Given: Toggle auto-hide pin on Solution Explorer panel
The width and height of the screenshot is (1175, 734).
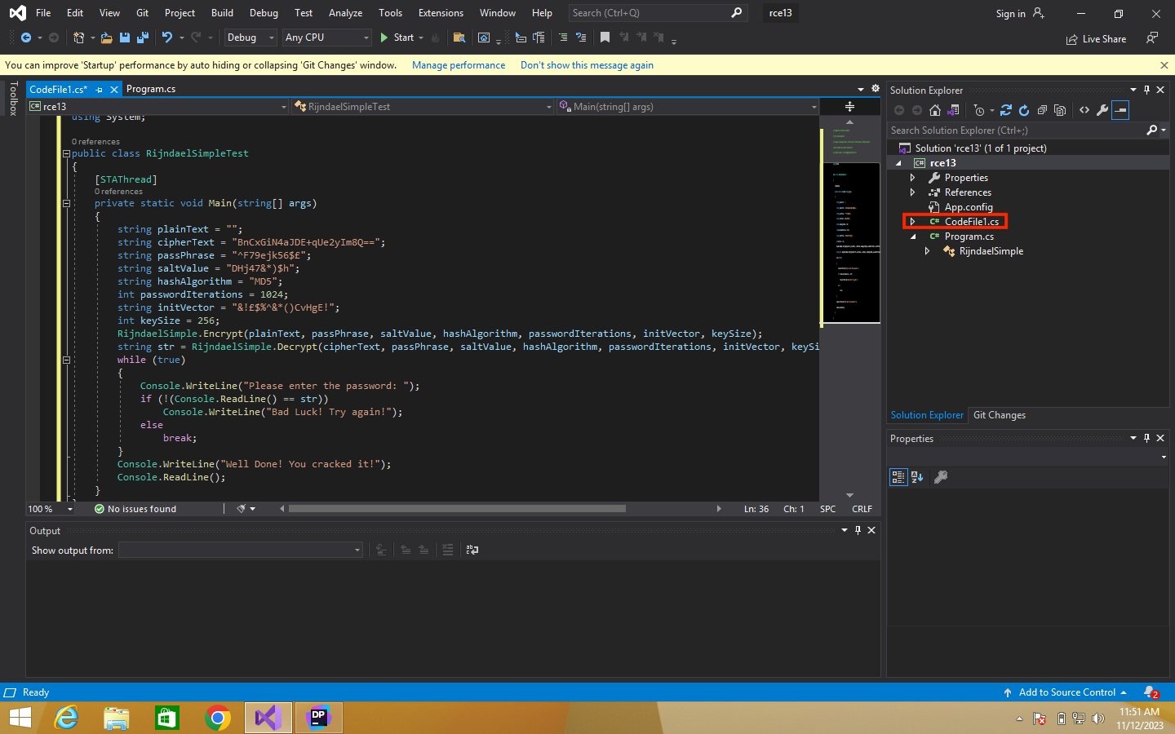Looking at the screenshot, I should pos(1146,90).
